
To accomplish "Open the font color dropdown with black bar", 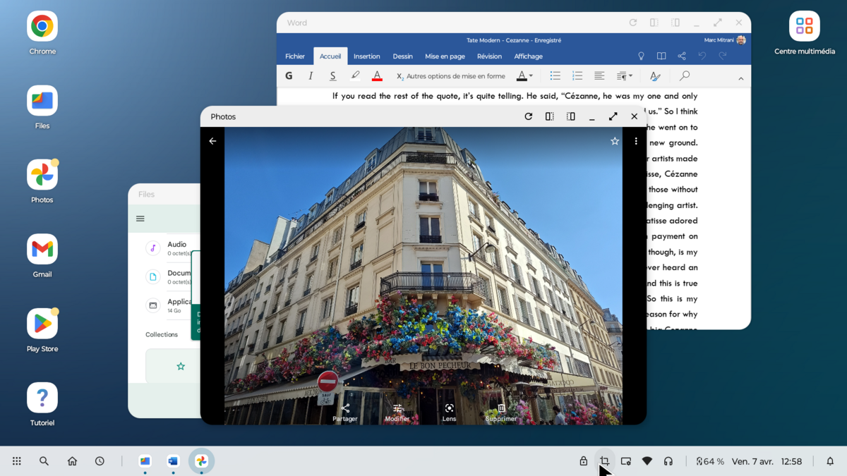I will coord(524,76).
